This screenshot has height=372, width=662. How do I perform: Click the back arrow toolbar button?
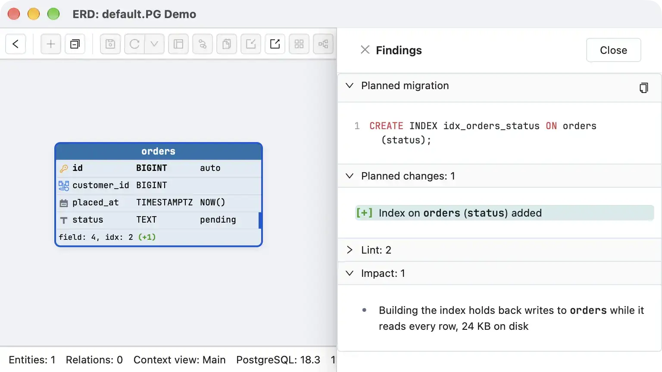click(x=16, y=44)
